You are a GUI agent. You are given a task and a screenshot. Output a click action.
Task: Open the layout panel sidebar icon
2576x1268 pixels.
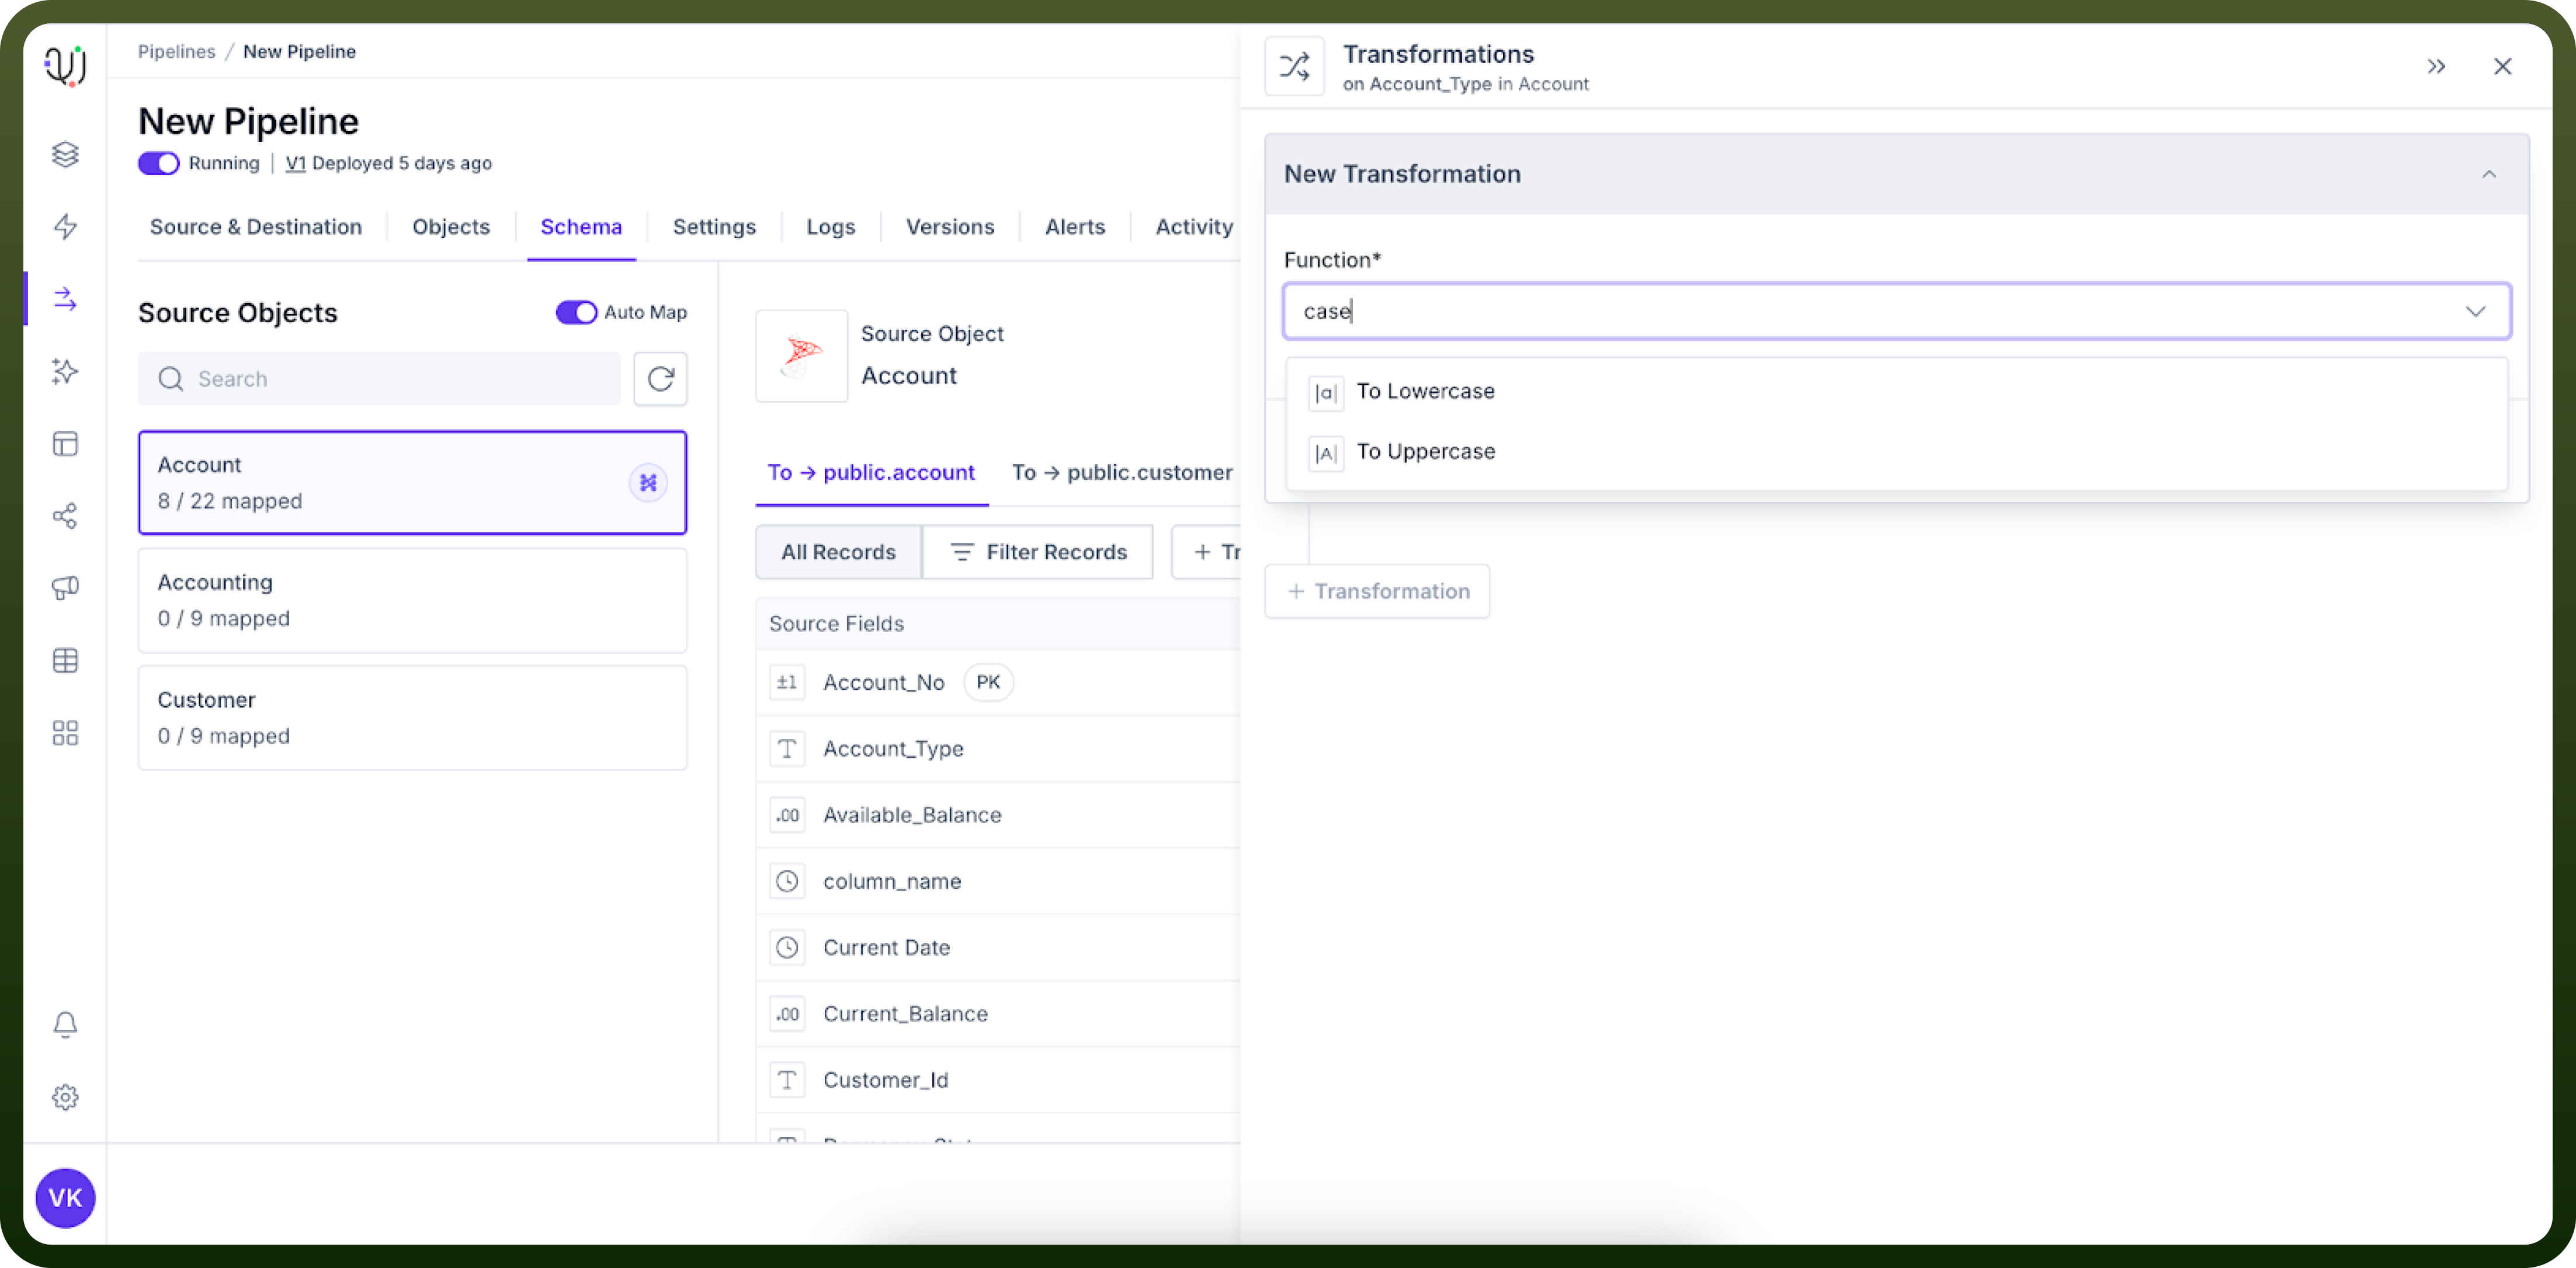point(65,444)
